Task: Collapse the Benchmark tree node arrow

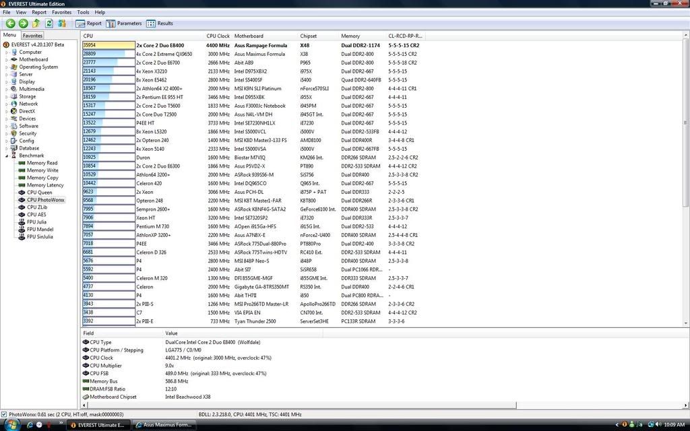Action: pyautogui.click(x=7, y=156)
